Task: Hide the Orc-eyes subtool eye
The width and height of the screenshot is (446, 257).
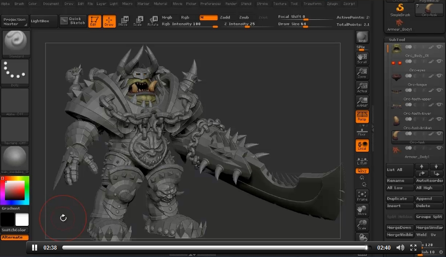Action: (440, 61)
